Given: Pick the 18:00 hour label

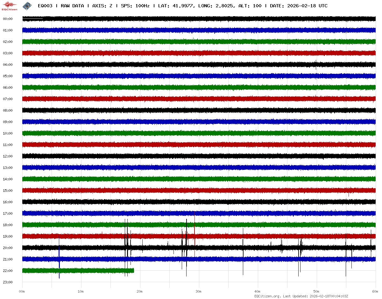Looking at the screenshot, I should (x=8, y=225).
